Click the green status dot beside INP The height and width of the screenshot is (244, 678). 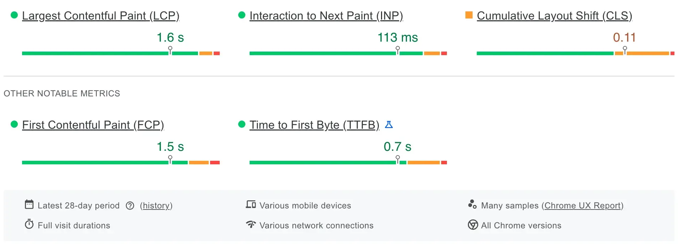242,15
